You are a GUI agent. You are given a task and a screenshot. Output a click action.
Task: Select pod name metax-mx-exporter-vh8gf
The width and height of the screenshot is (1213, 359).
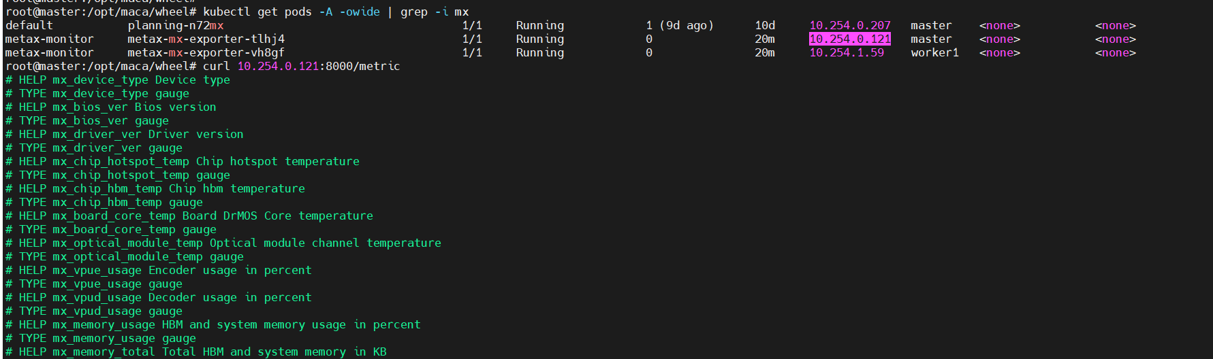[x=206, y=52]
